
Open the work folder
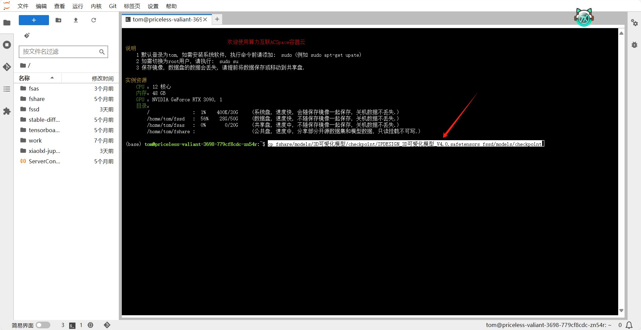click(x=66, y=141)
